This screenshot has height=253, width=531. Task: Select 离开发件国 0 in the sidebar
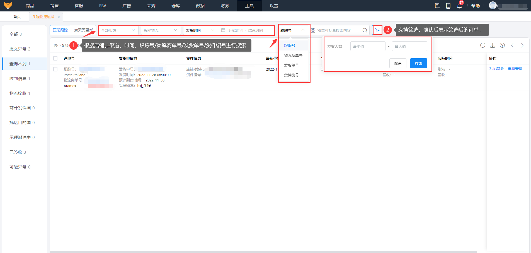[x=25, y=108]
